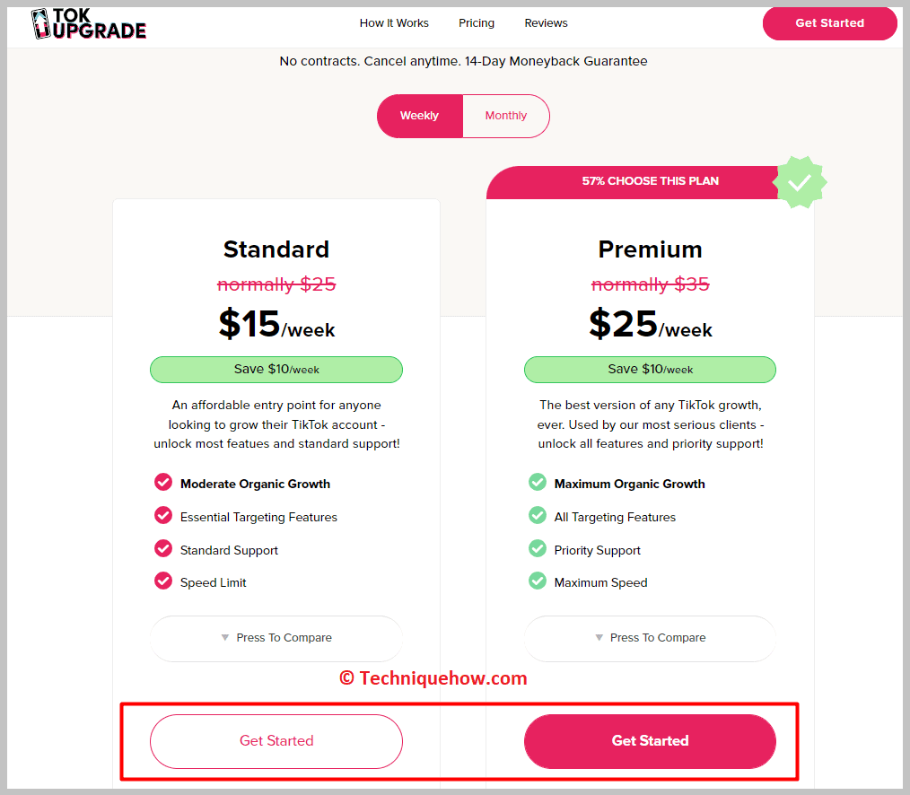Click the 57% Choose This Plan banner
This screenshot has height=795, width=910.
pos(650,181)
